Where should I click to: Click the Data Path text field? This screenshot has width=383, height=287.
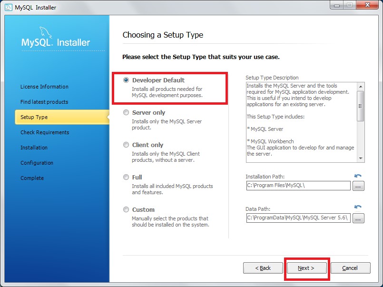298,218
